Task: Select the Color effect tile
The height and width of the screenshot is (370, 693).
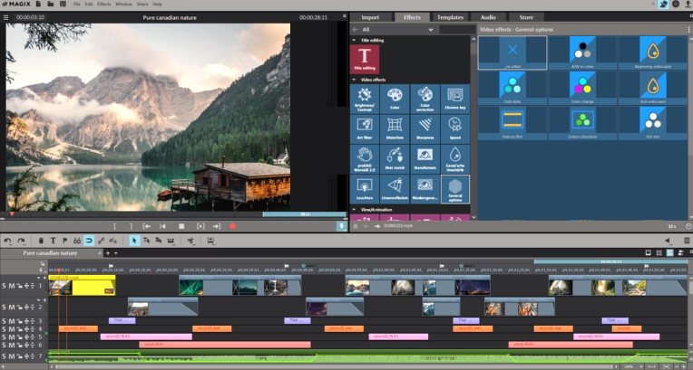Action: coord(395,100)
